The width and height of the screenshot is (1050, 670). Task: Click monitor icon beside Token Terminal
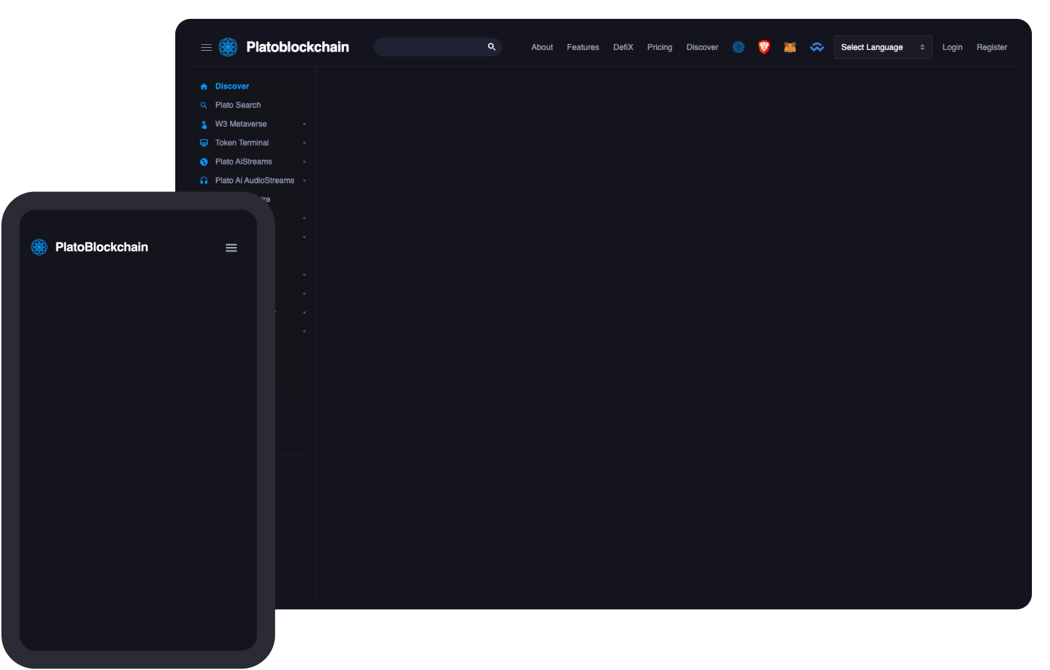click(204, 143)
